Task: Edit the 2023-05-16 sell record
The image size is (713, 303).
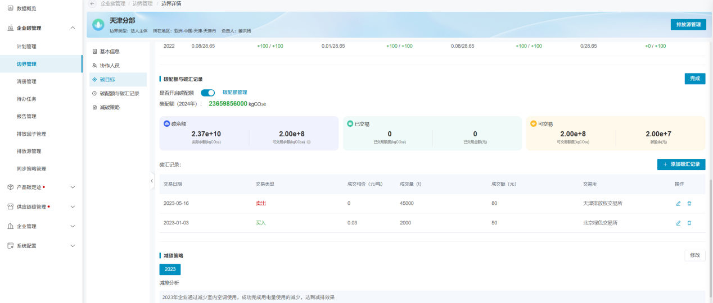Action: pos(678,204)
